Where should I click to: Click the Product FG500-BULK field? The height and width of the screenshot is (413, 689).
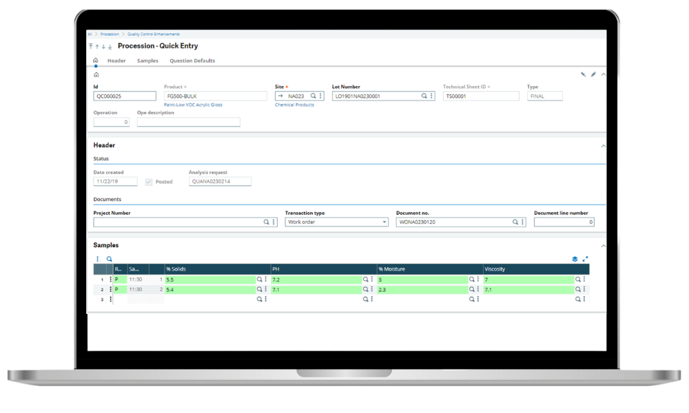[x=215, y=96]
